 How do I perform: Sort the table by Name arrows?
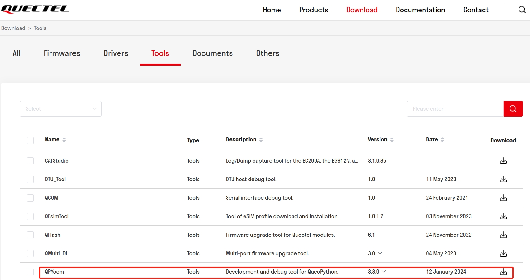(x=64, y=140)
